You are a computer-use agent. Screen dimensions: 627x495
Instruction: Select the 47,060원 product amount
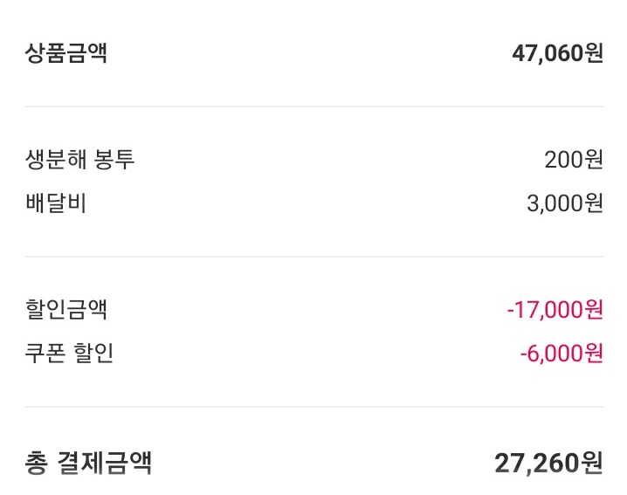557,54
